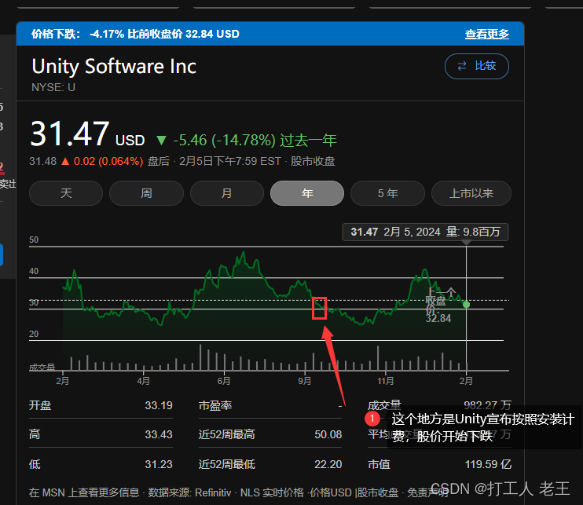Select the 周 time range tab
The image size is (583, 505).
pyautogui.click(x=146, y=193)
